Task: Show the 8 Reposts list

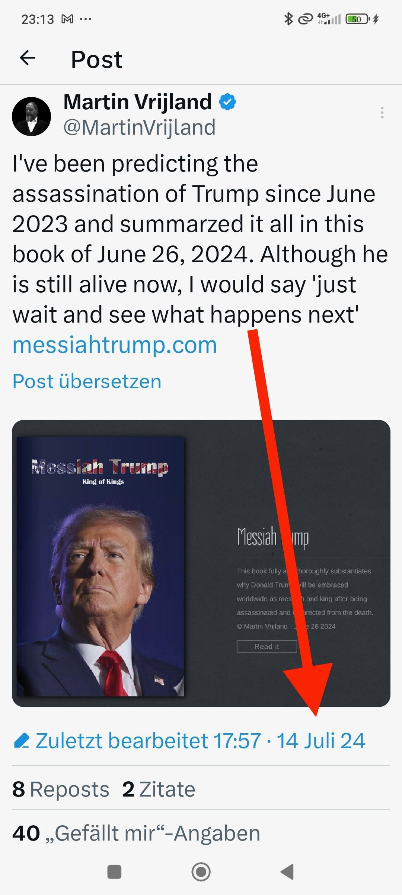Action: tap(61, 789)
